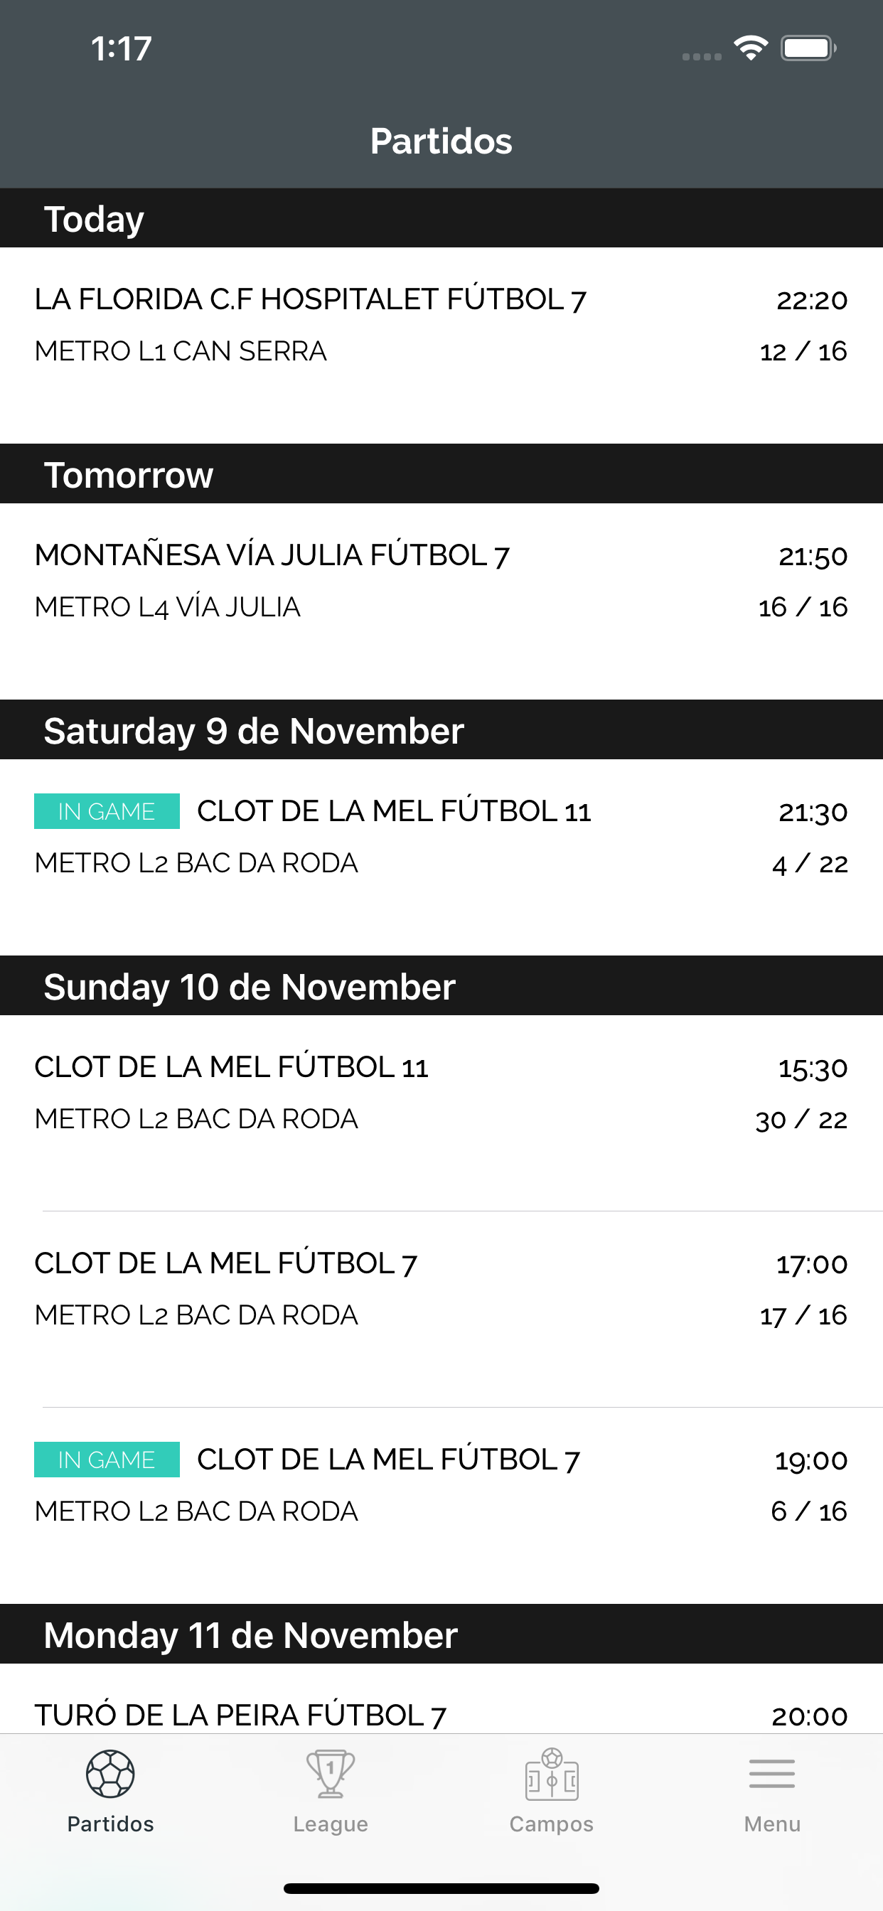The width and height of the screenshot is (883, 1911).
Task: Tap the battery status icon
Action: coord(808,48)
